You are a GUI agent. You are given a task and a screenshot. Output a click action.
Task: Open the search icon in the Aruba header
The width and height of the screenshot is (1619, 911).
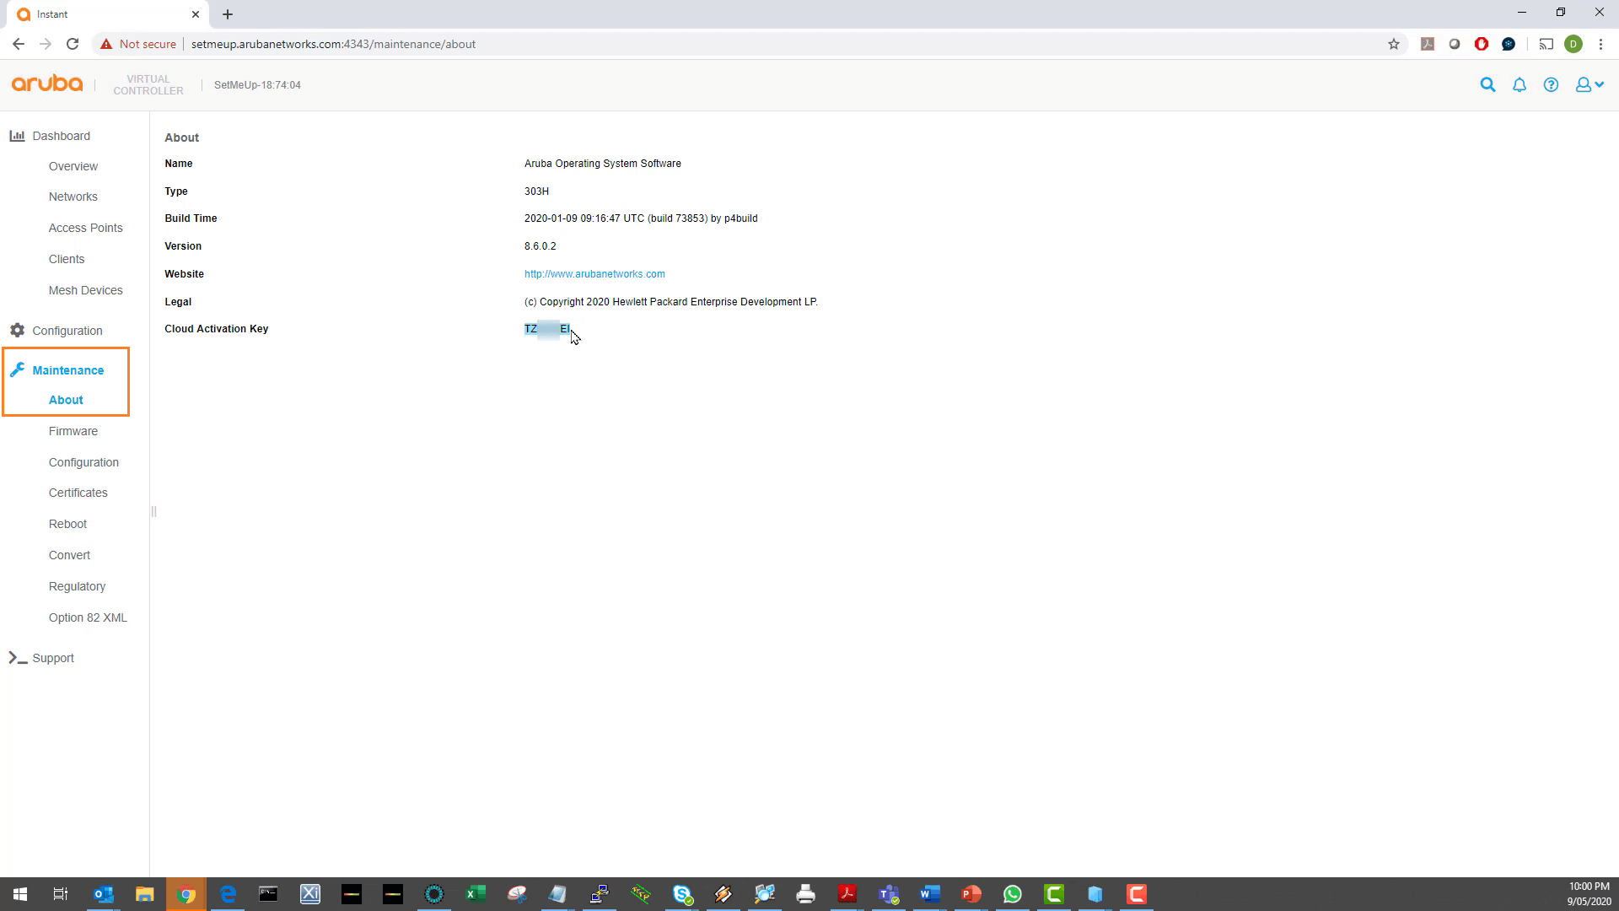tap(1487, 84)
